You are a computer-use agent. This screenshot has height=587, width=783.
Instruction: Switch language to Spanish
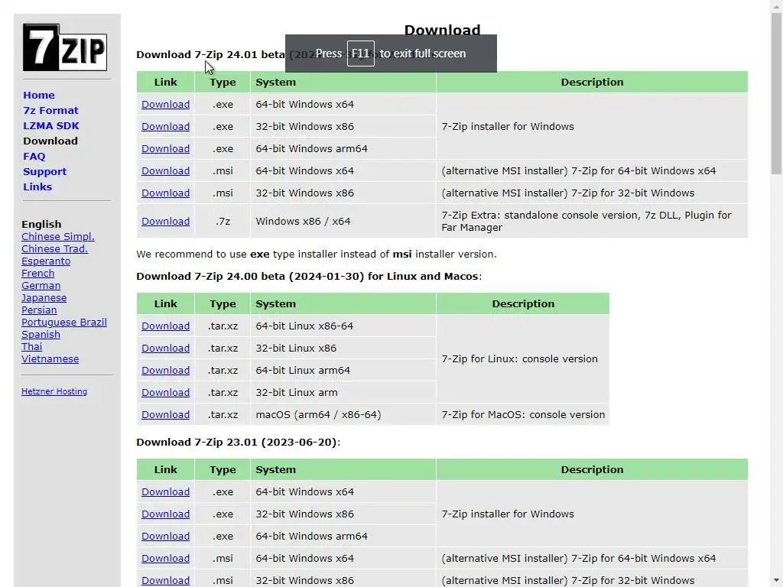pyautogui.click(x=41, y=335)
